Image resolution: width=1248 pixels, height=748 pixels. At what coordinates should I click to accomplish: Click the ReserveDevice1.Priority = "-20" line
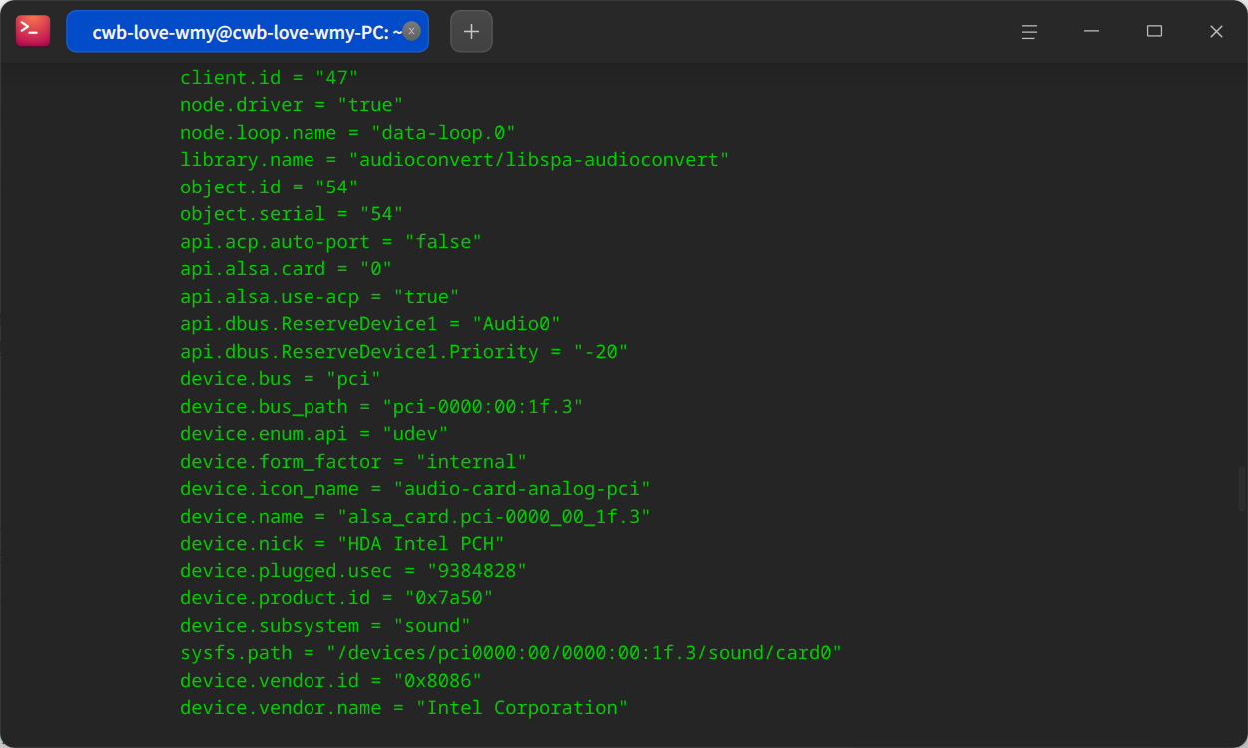tap(403, 351)
